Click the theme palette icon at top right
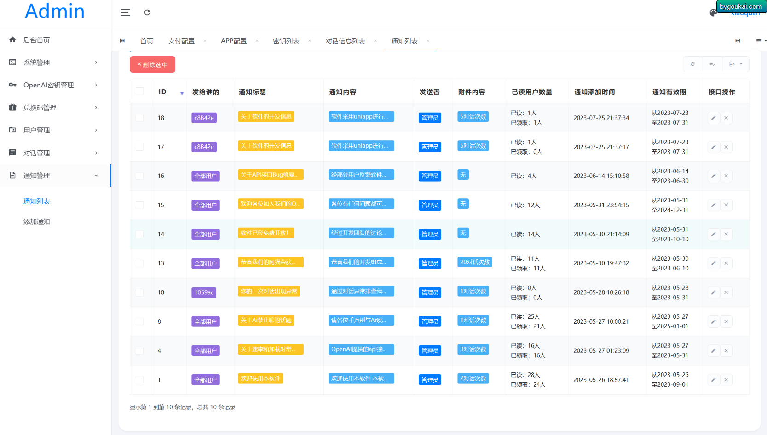 click(713, 12)
